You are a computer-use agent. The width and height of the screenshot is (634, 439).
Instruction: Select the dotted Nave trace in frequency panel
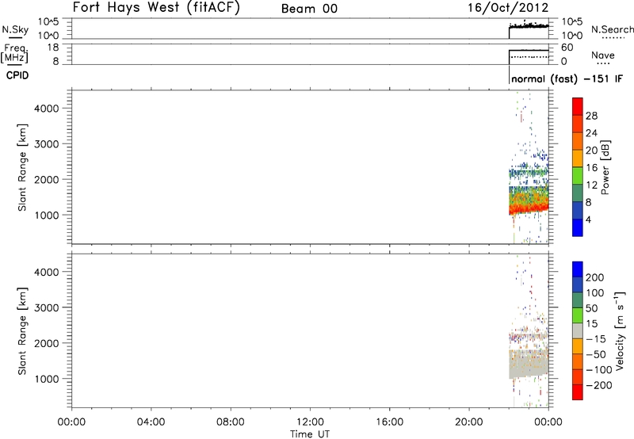pos(529,57)
